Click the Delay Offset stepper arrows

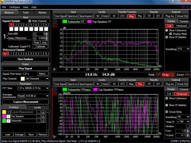tap(47, 38)
